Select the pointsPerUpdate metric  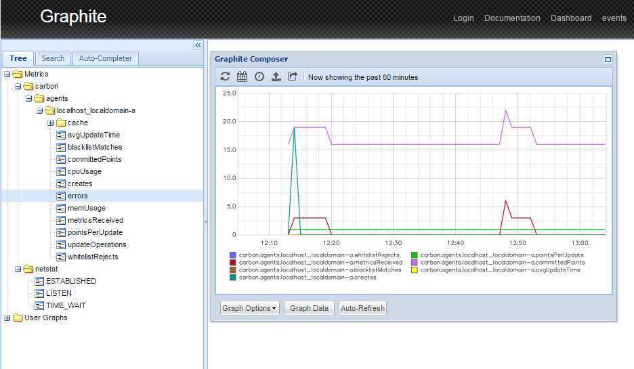click(x=95, y=232)
